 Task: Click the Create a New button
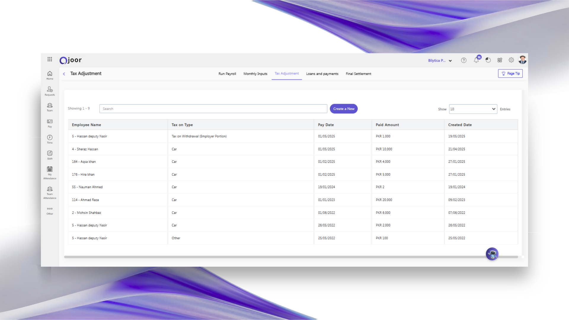point(343,109)
